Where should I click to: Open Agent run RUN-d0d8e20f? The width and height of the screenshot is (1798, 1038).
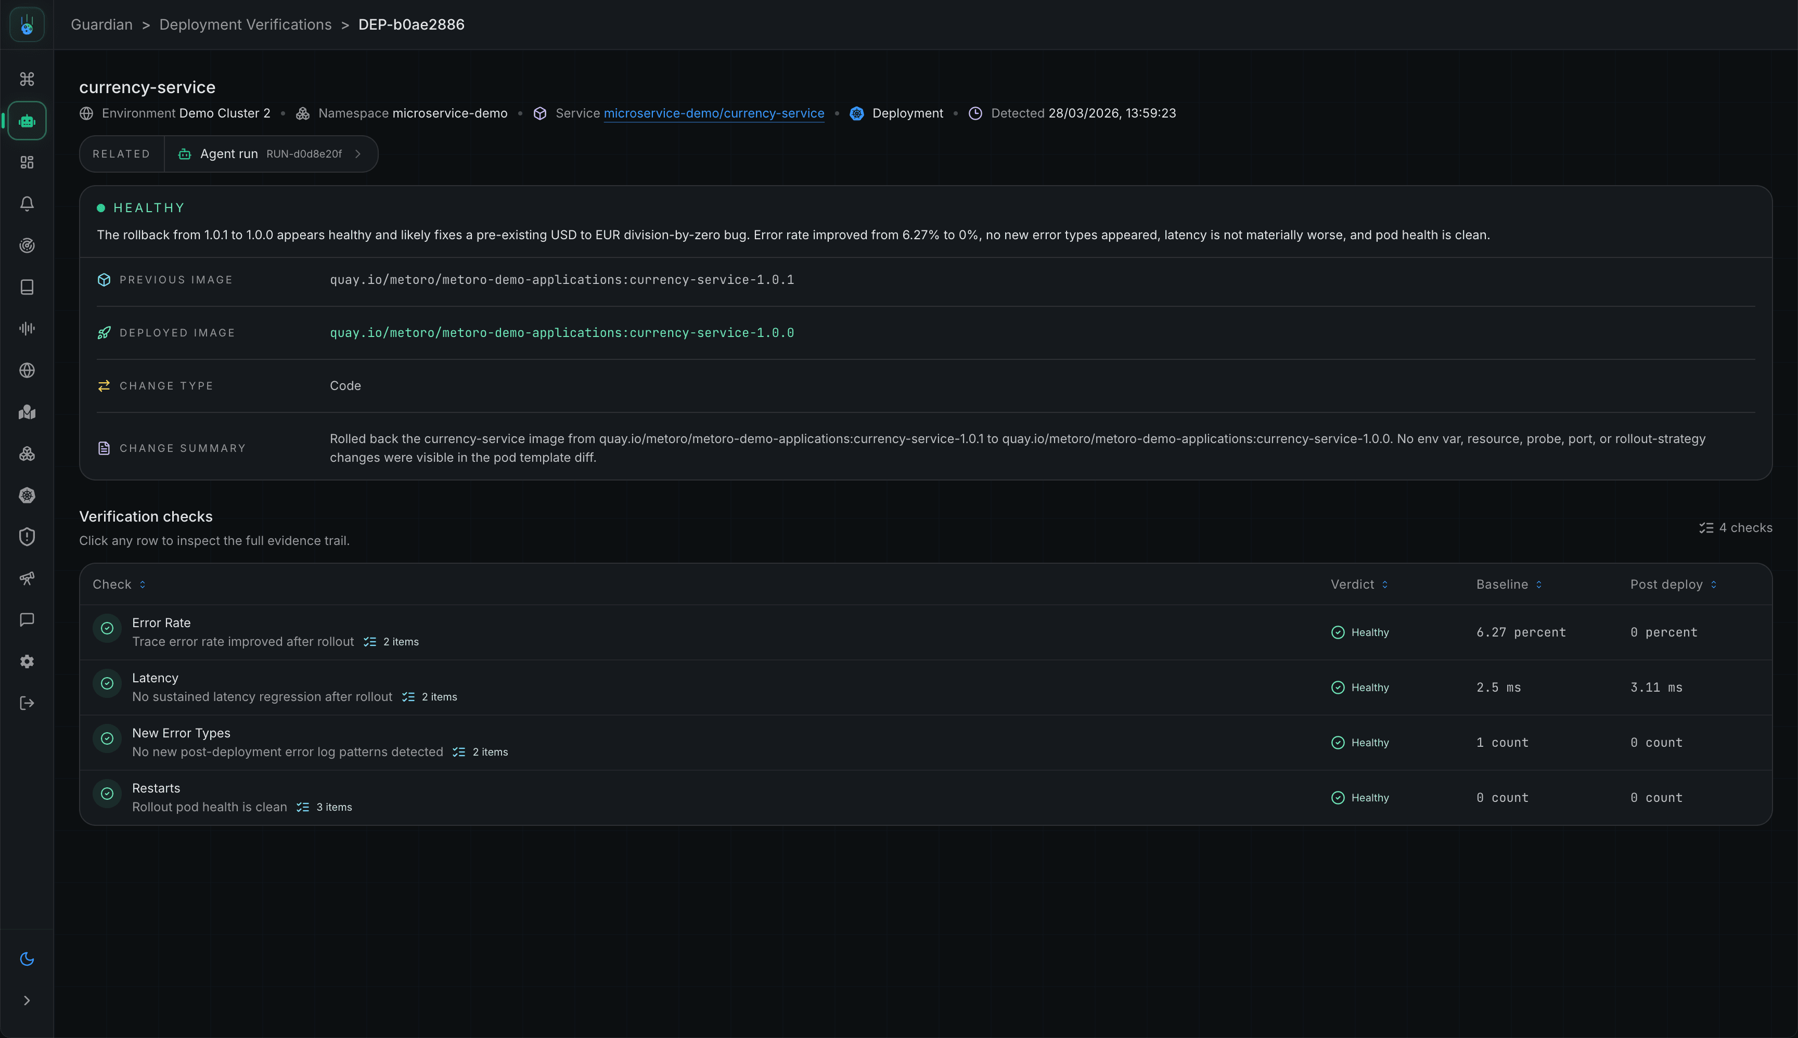271,153
